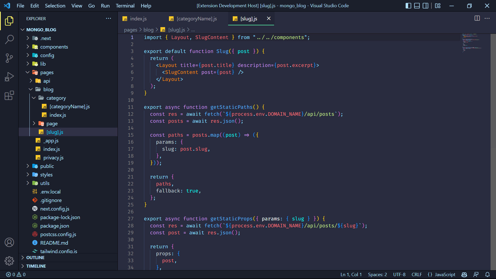Image resolution: width=496 pixels, height=279 pixels.
Task: Open the Extensions view
Action: (x=9, y=95)
